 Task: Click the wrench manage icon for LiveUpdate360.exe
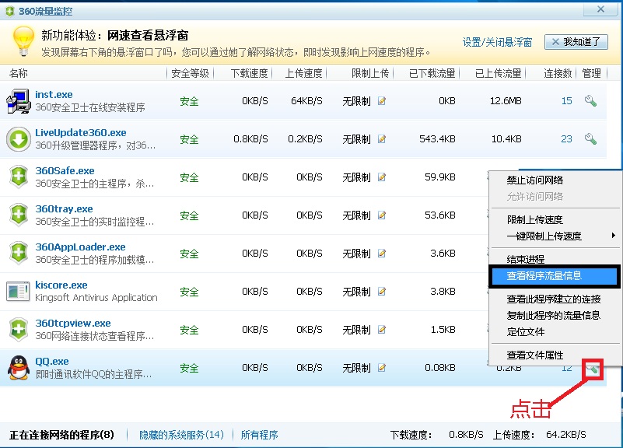(x=590, y=139)
